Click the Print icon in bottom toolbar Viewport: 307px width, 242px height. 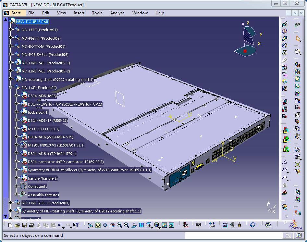click(31, 225)
